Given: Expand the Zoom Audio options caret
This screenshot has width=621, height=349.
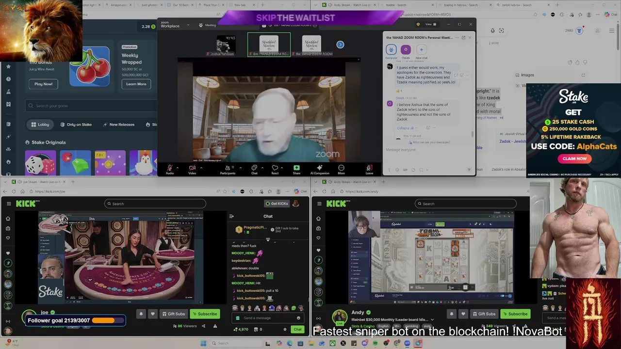Looking at the screenshot, I should (x=178, y=168).
